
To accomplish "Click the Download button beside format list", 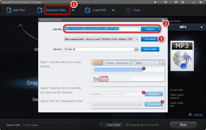I will (150, 39).
